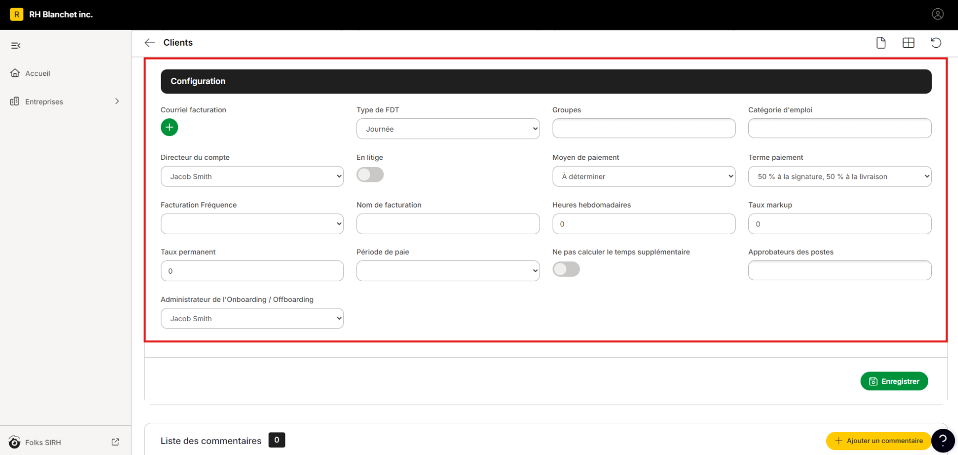Click the Enregistrer save button
Viewport: 958px width, 455px height.
(x=894, y=381)
